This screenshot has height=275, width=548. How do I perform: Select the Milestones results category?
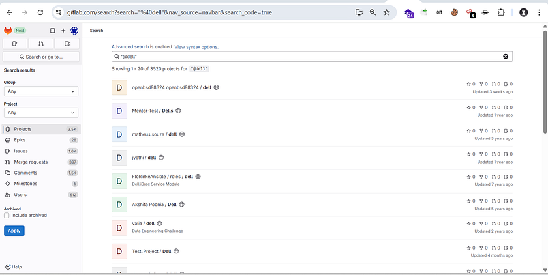[x=41, y=184]
